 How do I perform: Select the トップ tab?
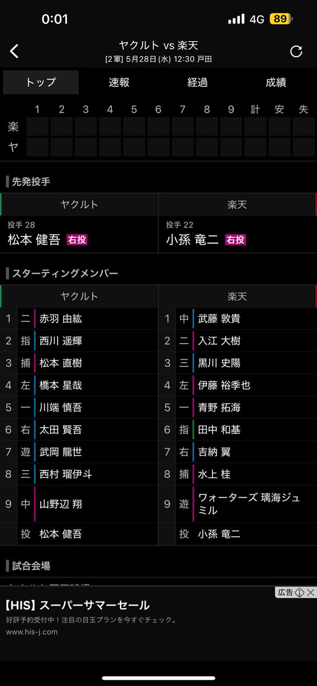tap(41, 82)
